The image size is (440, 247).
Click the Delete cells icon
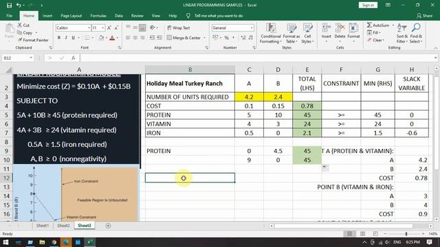(x=340, y=28)
